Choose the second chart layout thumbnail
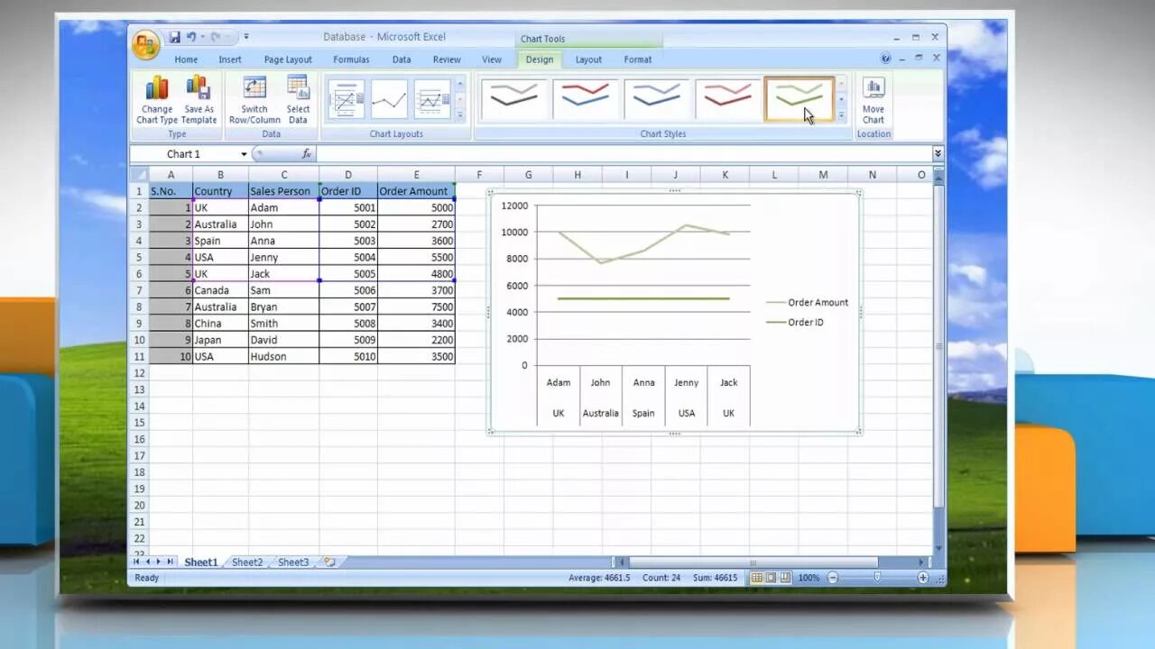Viewport: 1155px width, 649px height. [389, 99]
